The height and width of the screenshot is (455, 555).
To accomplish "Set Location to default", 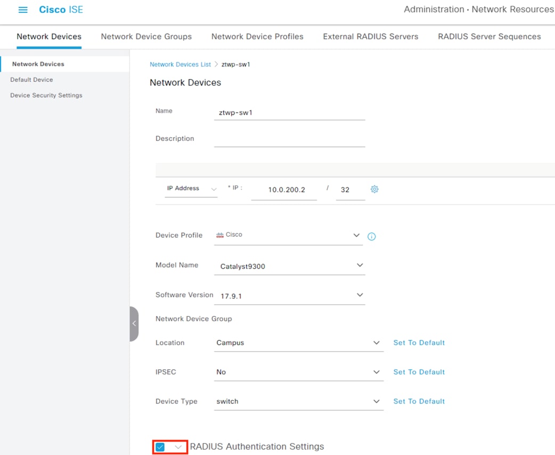I will [x=419, y=342].
